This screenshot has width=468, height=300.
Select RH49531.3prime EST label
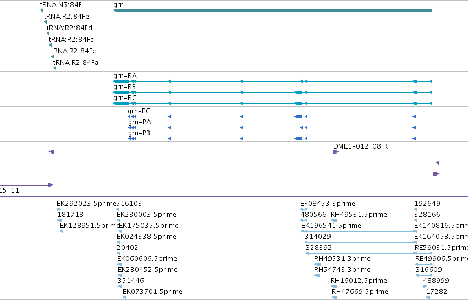[343, 259]
